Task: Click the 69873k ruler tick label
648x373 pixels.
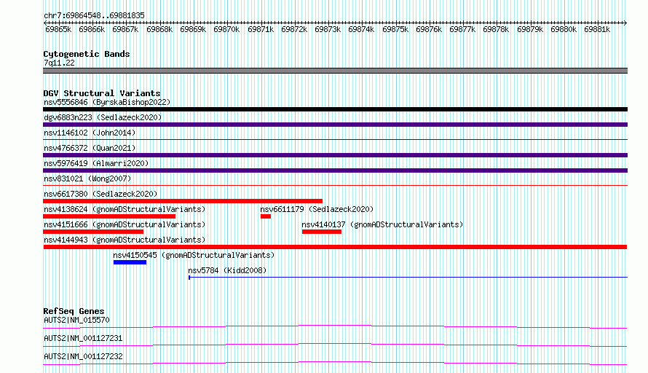Action: (x=328, y=29)
